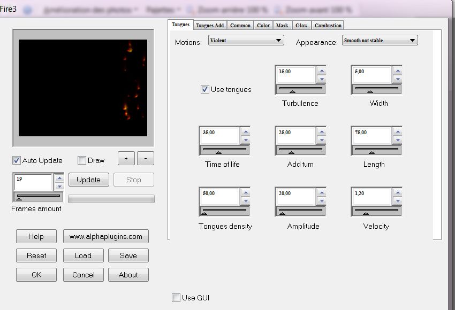Screen dimensions: 455x310
Task: Switch to the Tongues tab
Action: (180, 25)
